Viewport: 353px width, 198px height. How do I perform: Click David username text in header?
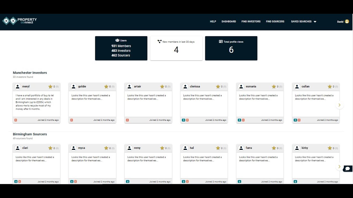click(340, 22)
